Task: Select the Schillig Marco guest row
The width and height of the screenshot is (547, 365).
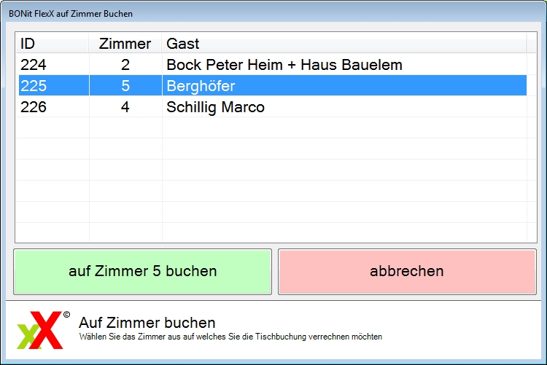Action: [273, 107]
